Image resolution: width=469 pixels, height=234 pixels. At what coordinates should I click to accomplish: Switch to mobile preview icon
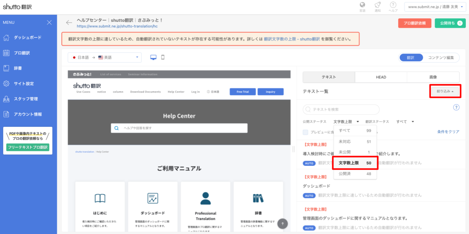(x=163, y=57)
